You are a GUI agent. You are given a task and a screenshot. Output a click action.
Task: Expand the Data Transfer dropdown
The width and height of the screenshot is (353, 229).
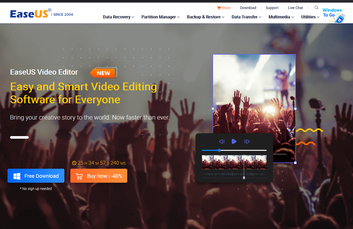(x=246, y=17)
